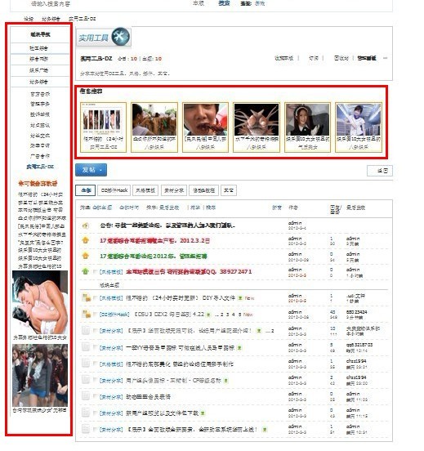The image size is (424, 451).
Task: Select the 风格模板 category tab
Action: coord(145,190)
